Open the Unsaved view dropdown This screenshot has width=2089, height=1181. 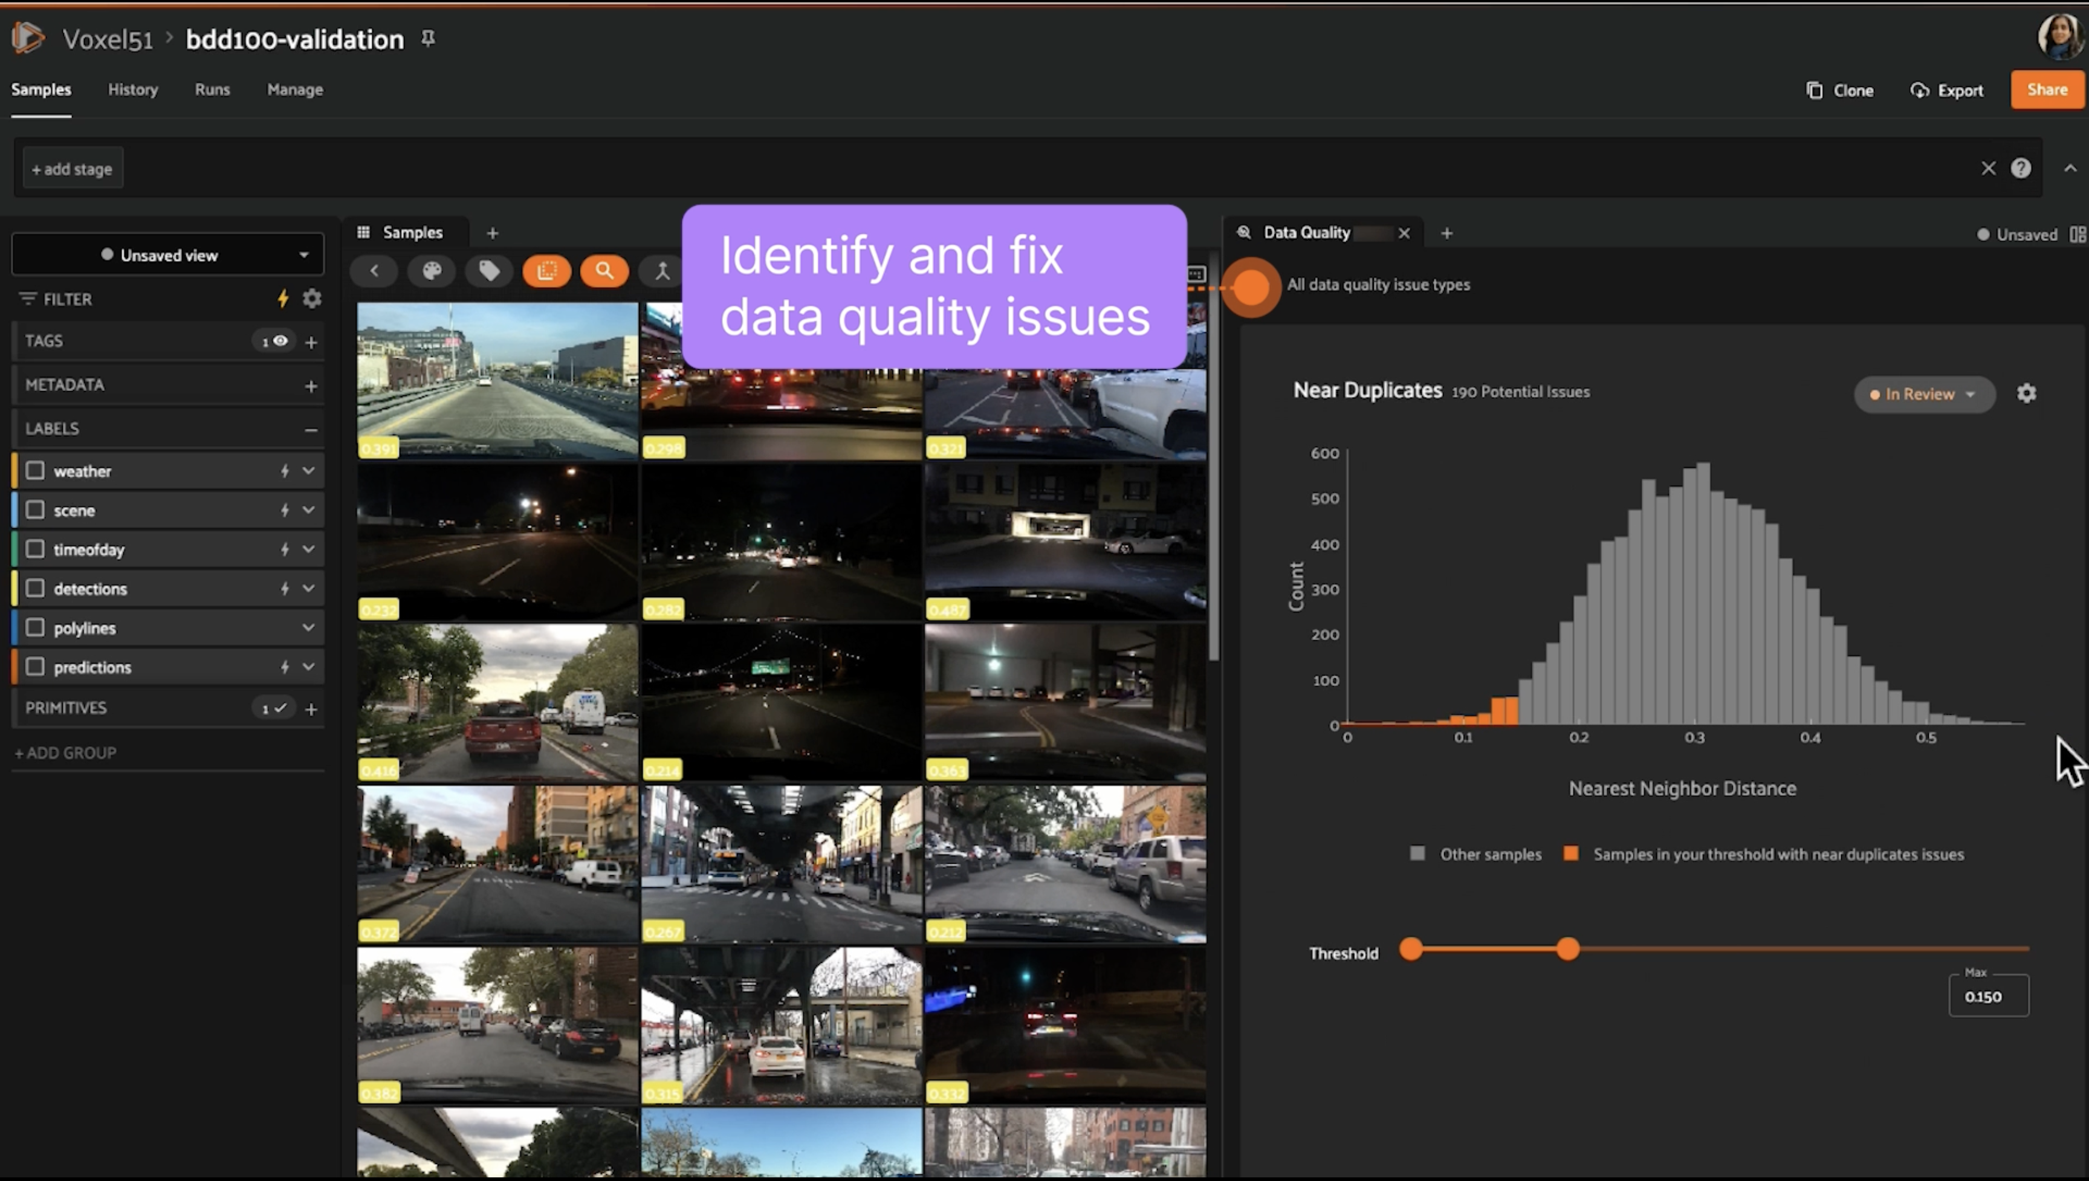pyautogui.click(x=168, y=254)
